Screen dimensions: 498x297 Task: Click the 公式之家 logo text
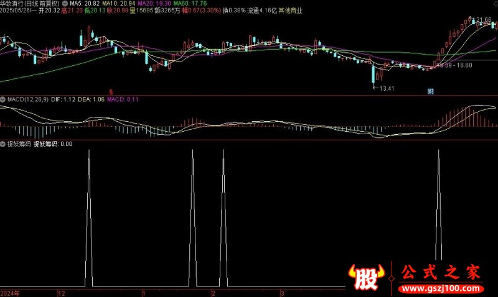click(441, 273)
